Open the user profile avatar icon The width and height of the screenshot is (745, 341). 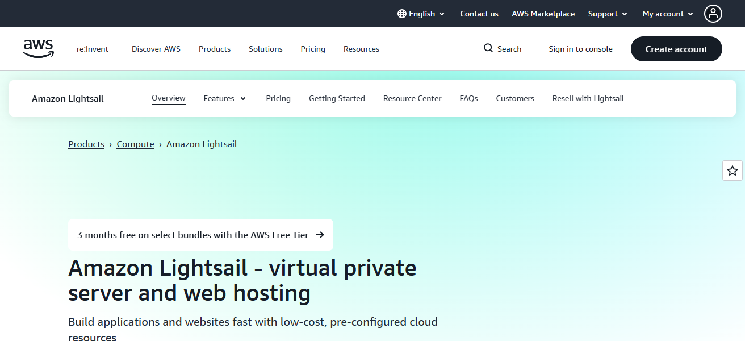(713, 14)
